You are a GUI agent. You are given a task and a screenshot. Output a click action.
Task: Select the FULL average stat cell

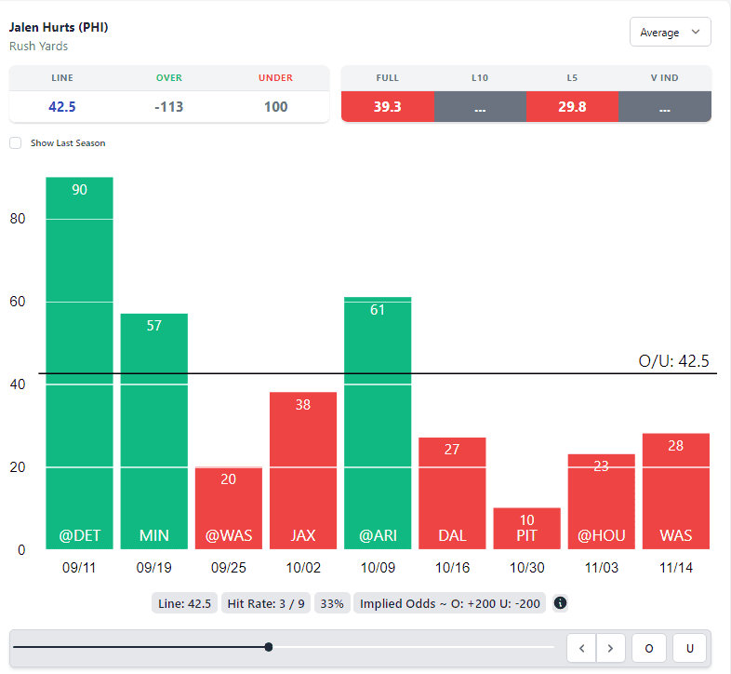(x=387, y=107)
